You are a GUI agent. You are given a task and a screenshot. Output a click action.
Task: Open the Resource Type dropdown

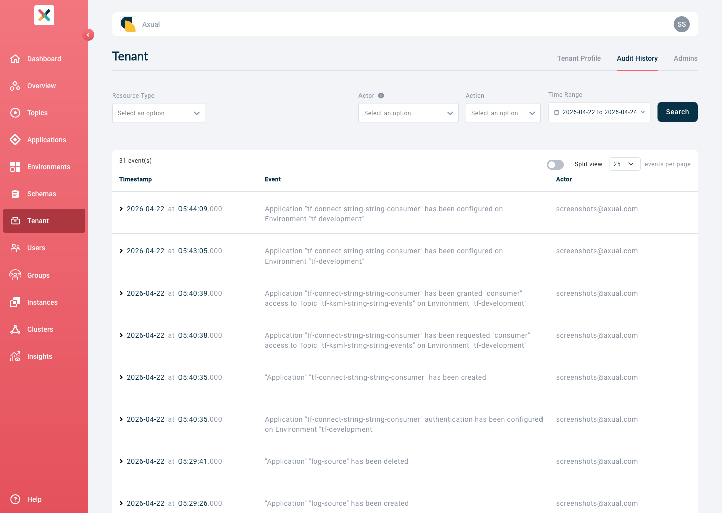158,113
